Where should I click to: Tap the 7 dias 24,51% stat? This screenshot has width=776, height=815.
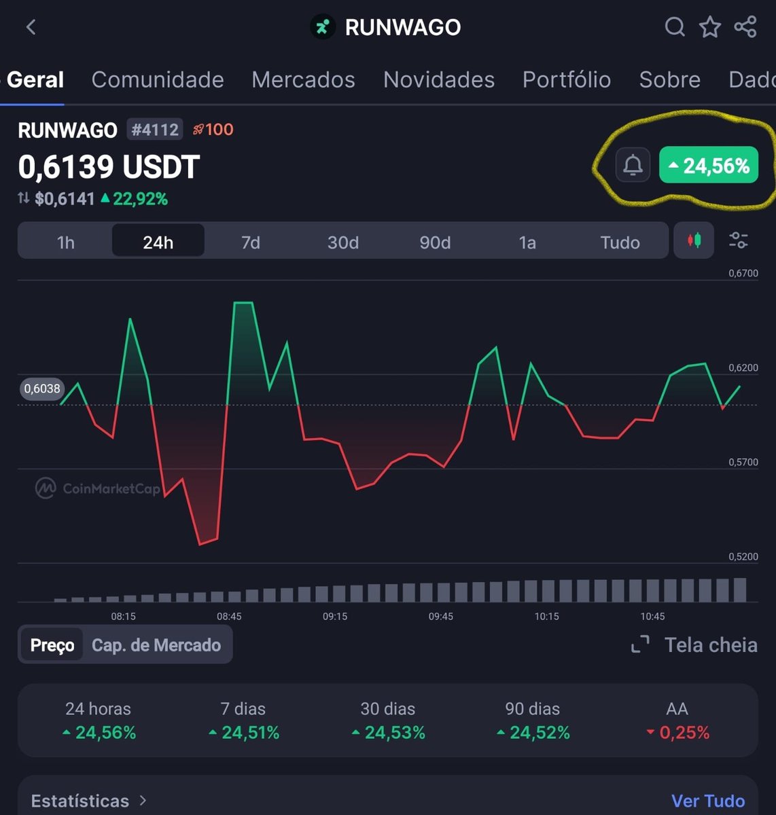243,721
